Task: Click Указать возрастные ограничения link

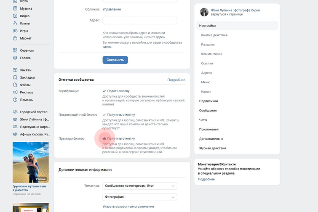Action: coord(128,207)
